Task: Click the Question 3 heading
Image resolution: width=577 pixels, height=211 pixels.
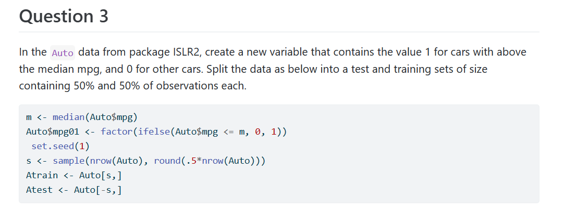Action: point(64,16)
